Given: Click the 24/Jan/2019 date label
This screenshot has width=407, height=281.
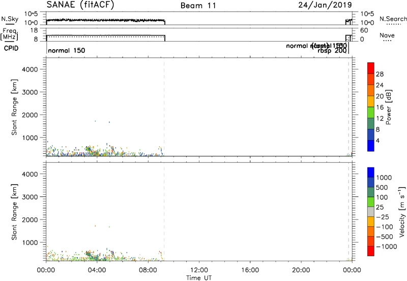Looking at the screenshot, I should 325,5.
